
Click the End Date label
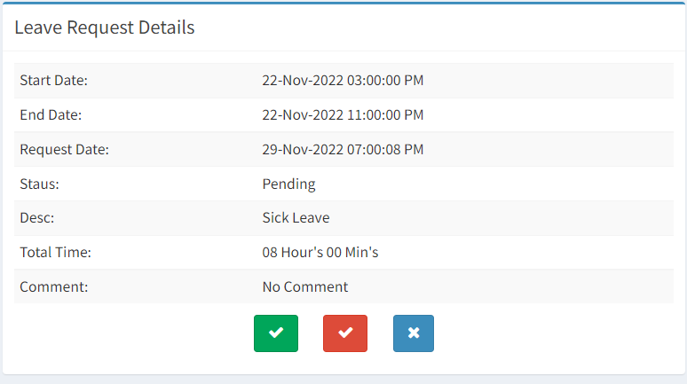51,115
